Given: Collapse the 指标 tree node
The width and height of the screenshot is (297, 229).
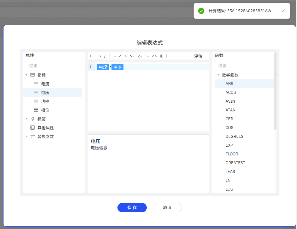Looking at the screenshot, I should [26, 75].
